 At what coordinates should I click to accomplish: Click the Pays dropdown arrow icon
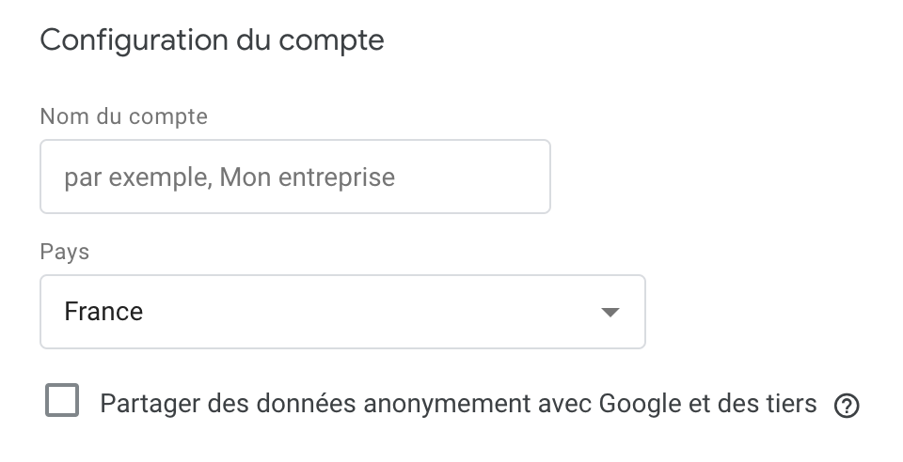(x=610, y=312)
